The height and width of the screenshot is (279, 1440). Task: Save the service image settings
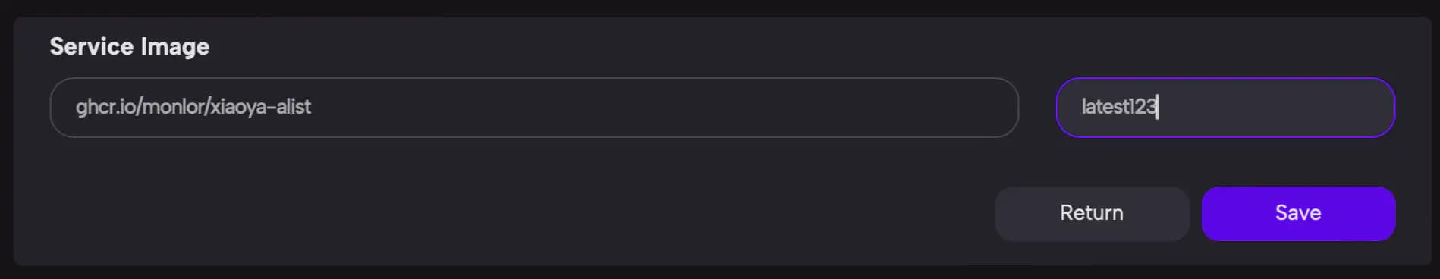1298,214
